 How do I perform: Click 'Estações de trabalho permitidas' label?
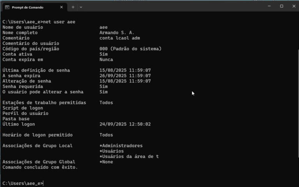(x=44, y=103)
